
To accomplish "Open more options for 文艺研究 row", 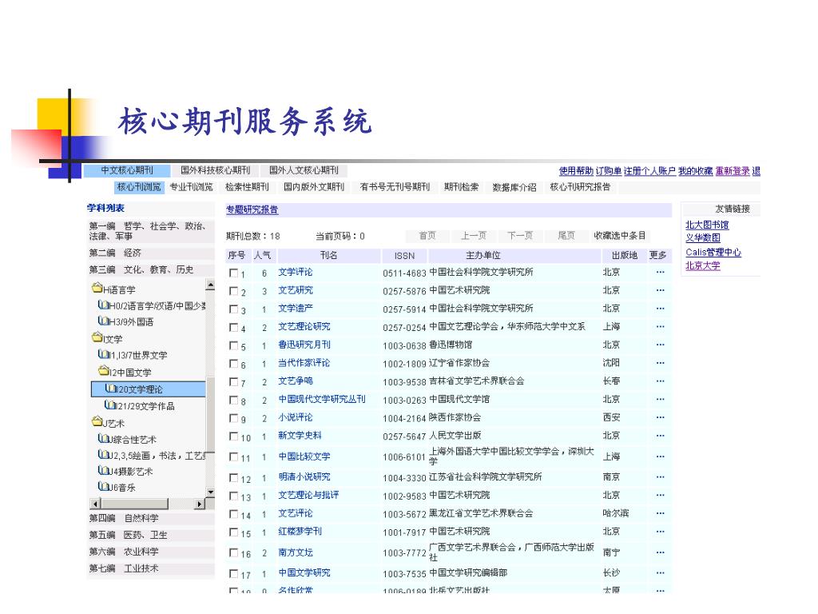I will click(x=660, y=290).
